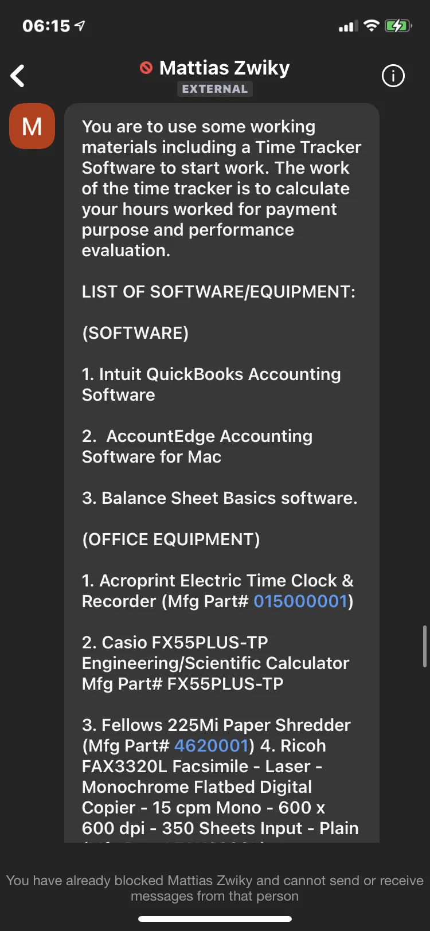
Task: Open the info circle icon
Action: tap(393, 76)
